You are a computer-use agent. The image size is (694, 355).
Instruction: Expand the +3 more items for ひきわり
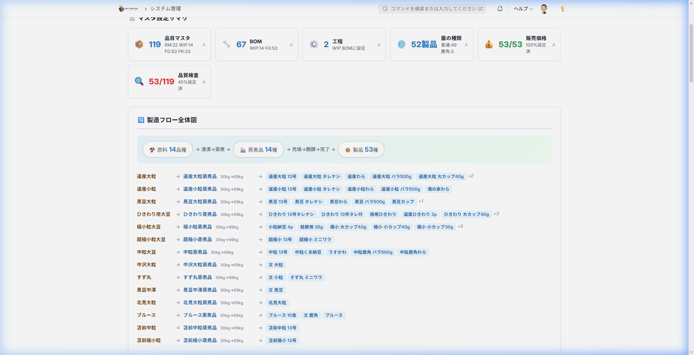[x=496, y=214]
